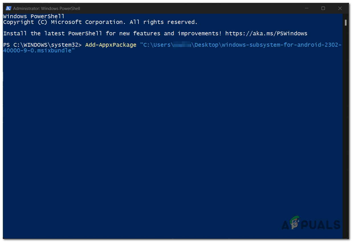Click the maximize window icon
This screenshot has width=352, height=242.
[x=323, y=8]
